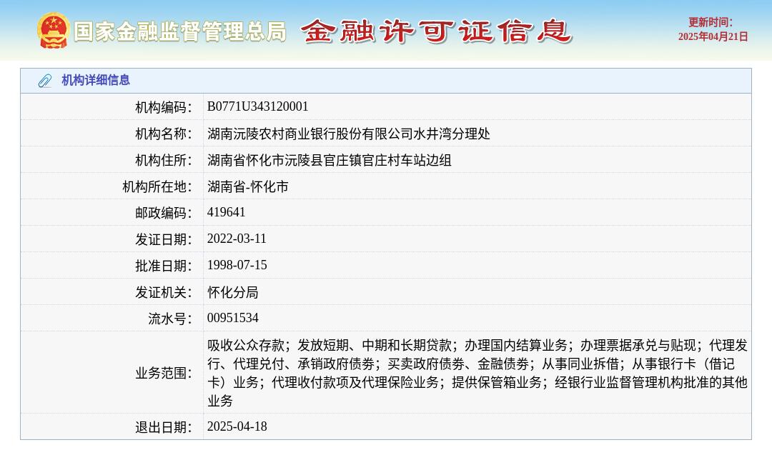Select the serial number 00951534
772x450 pixels.
tap(232, 318)
